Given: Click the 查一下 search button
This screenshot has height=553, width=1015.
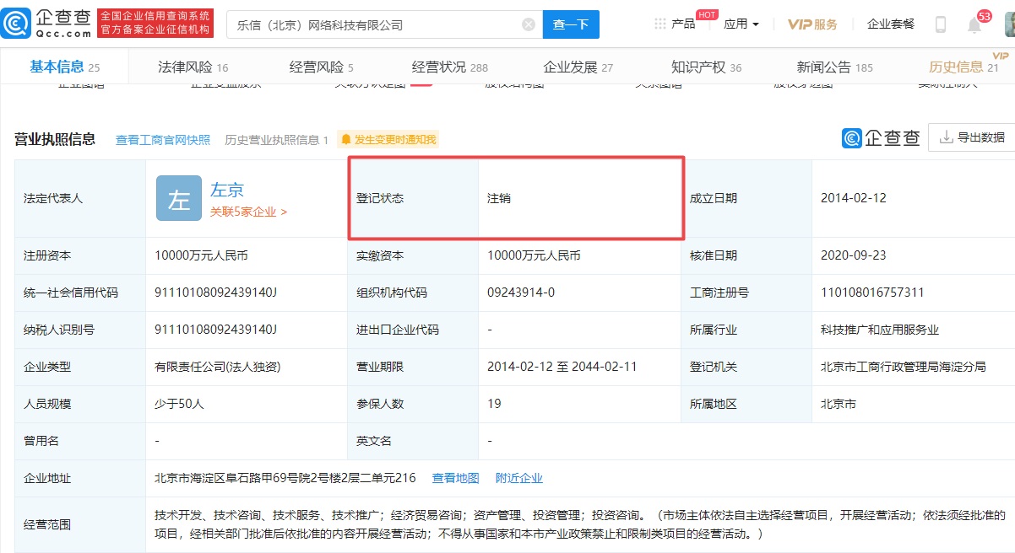Looking at the screenshot, I should 571,24.
